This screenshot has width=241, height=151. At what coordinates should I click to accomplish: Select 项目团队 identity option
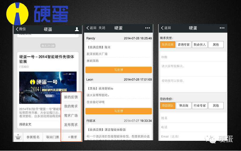(x=168, y=106)
